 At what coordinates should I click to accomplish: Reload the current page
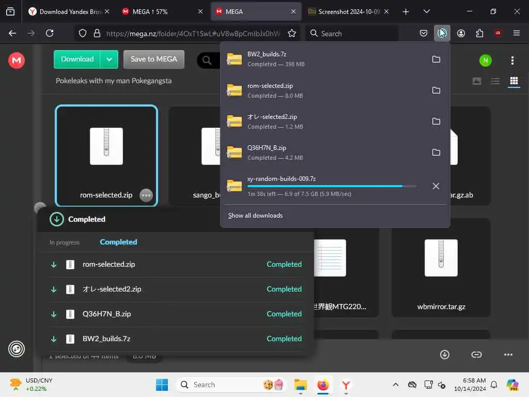pyautogui.click(x=50, y=33)
